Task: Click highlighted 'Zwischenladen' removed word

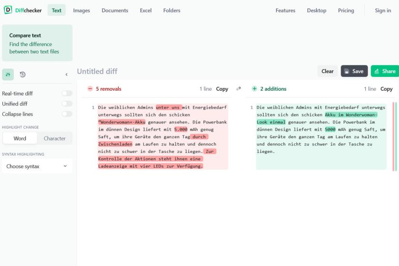Action: coord(115,144)
